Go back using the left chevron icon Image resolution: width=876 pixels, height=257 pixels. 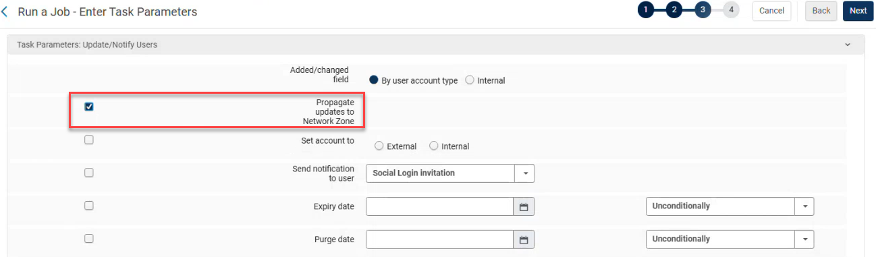click(5, 11)
